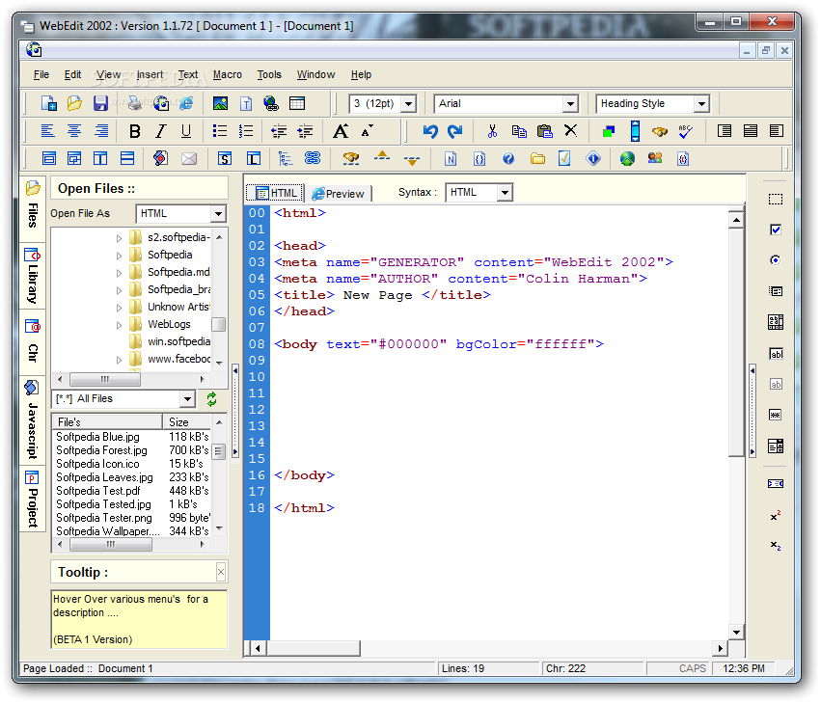The image size is (821, 703).
Task: Increase font size with large A icon
Action: (341, 131)
